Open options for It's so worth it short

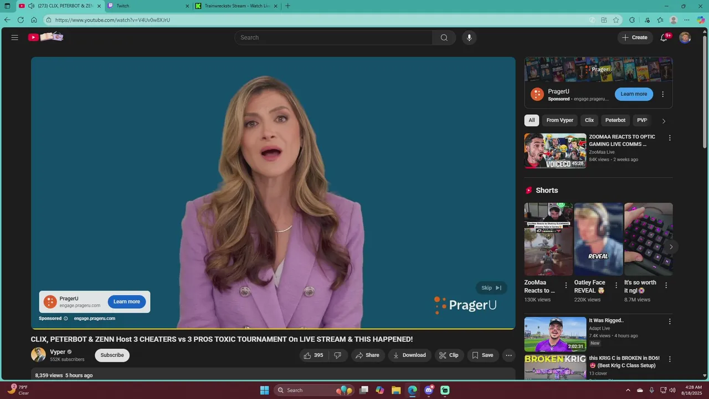[666, 285]
